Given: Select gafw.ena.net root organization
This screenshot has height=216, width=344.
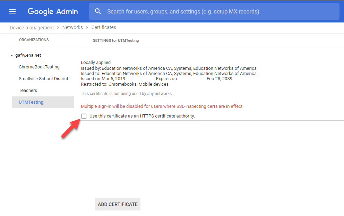Looking at the screenshot, I should tap(28, 55).
